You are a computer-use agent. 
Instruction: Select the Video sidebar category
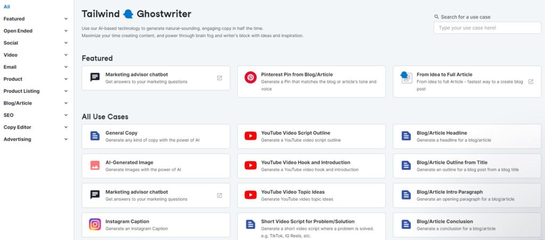pos(11,55)
